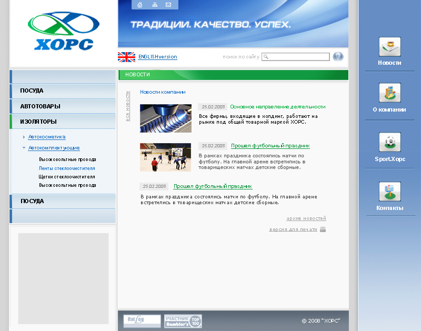Click the Sport.Хорс label in sidebar
Screen dimensions: 421x331
[x=390, y=159]
